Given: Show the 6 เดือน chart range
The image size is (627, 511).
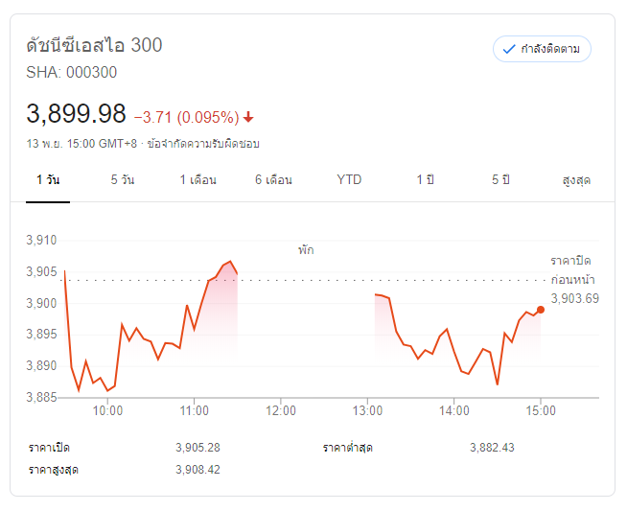Looking at the screenshot, I should tap(273, 180).
